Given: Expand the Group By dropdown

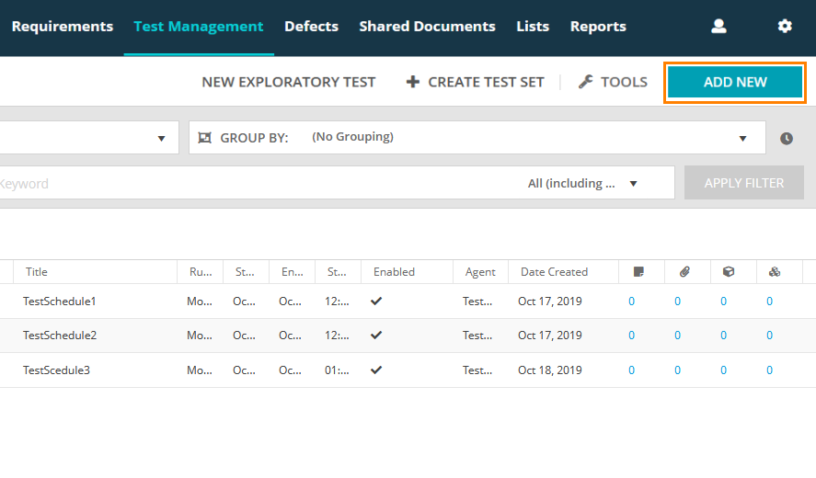Looking at the screenshot, I should [x=742, y=138].
